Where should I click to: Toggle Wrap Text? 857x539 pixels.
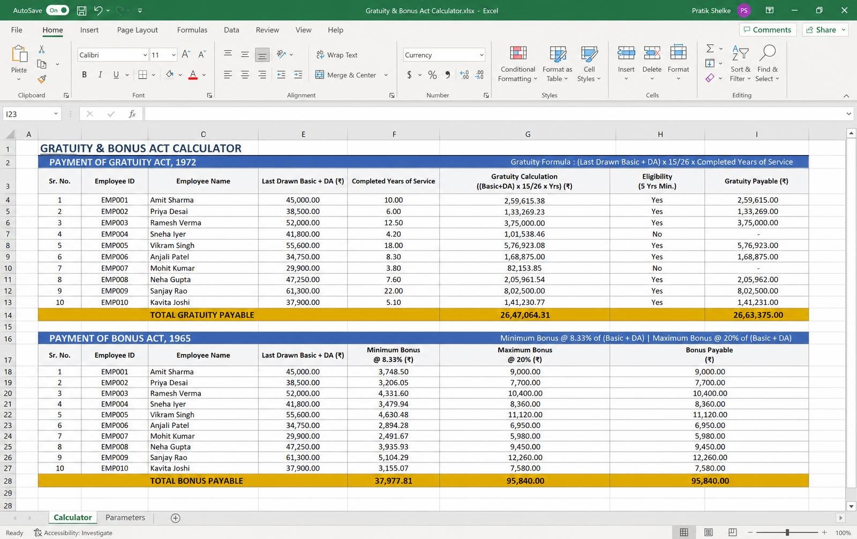[x=337, y=55]
